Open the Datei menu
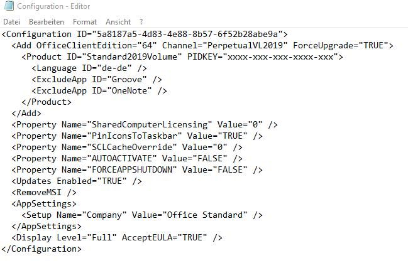Viewport: 408px width, 263px height. pos(11,22)
